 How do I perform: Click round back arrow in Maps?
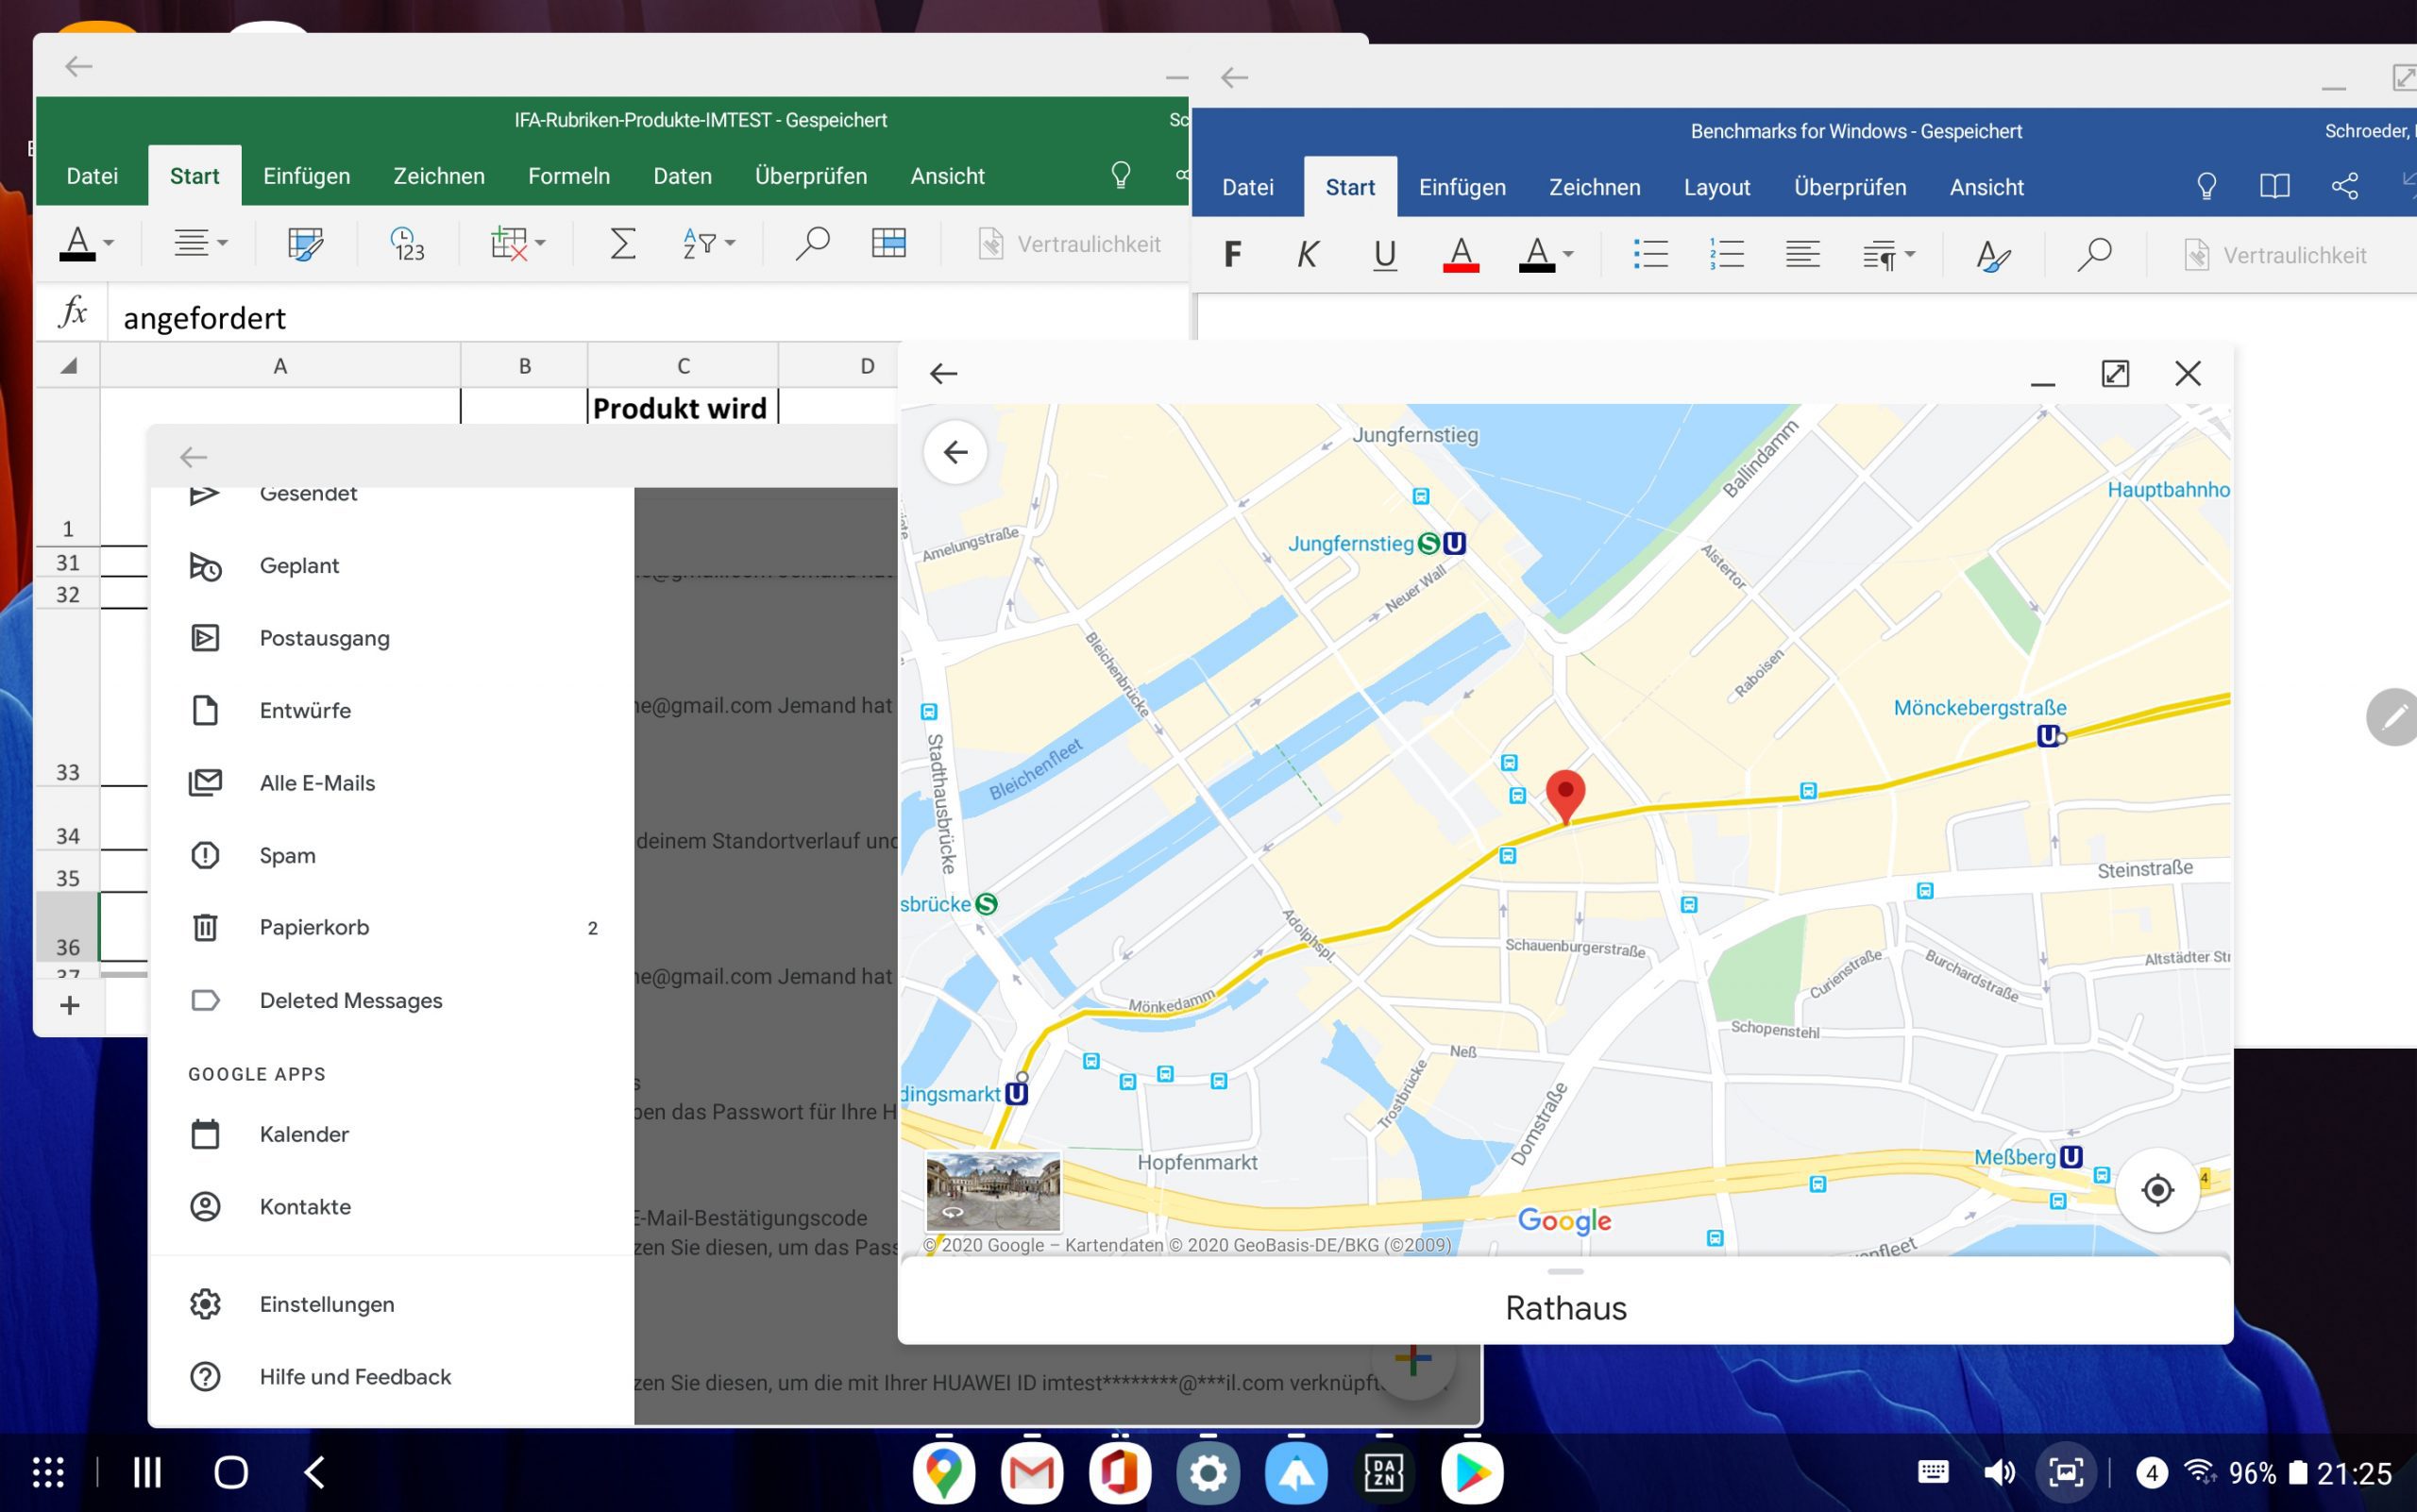coord(955,452)
